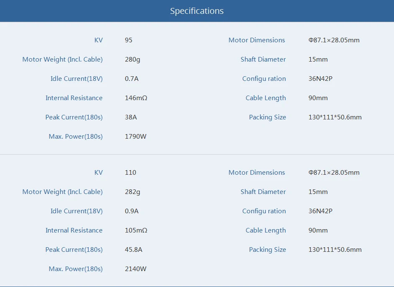Select the Motor Dimensions label

[257, 40]
